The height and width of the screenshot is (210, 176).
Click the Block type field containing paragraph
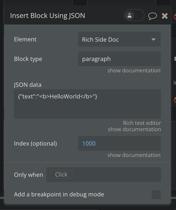click(x=119, y=59)
